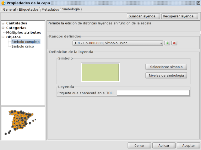Click the Cerrar button
Image resolution: width=201 pixels, height=150 pixels.
[x=139, y=146]
